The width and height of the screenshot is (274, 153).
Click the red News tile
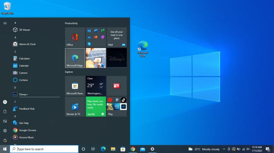tap(117, 86)
